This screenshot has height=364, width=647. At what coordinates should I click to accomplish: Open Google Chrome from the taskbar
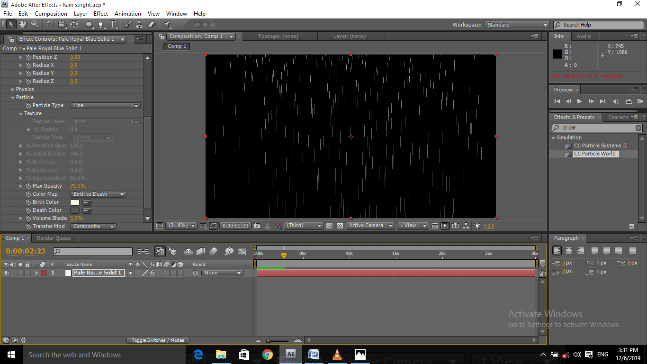(268, 354)
